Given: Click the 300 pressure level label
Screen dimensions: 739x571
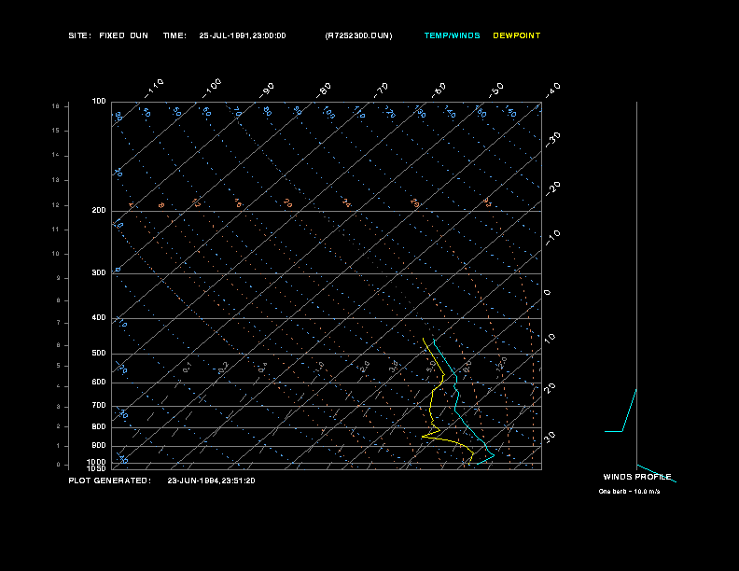Looking at the screenshot, I should [99, 272].
